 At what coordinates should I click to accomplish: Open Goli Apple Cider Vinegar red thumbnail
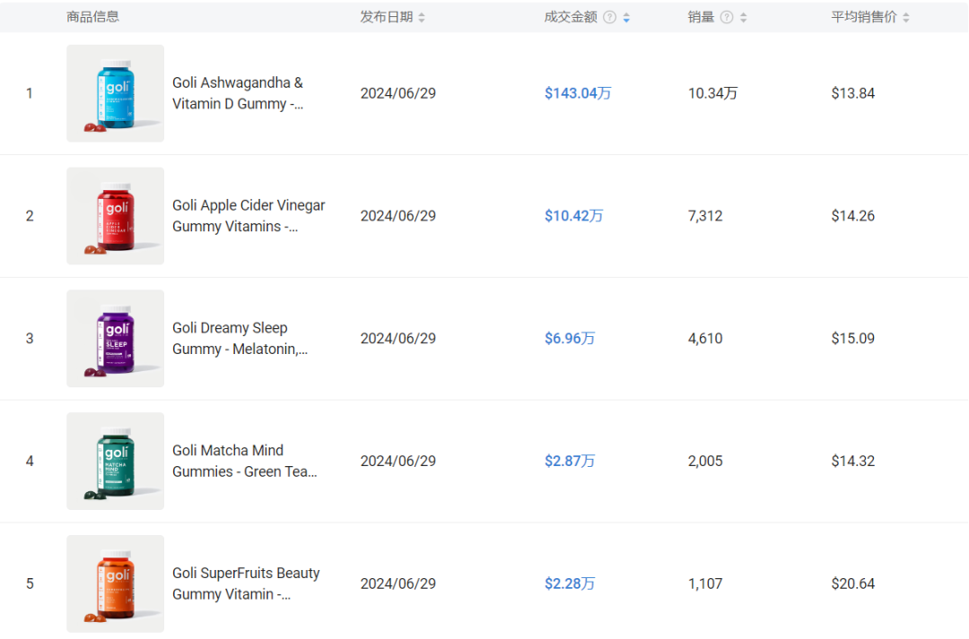[116, 216]
